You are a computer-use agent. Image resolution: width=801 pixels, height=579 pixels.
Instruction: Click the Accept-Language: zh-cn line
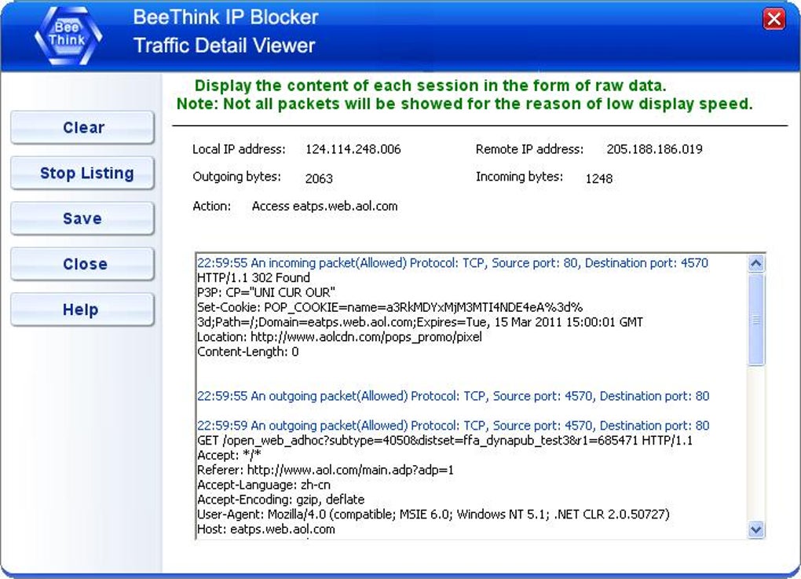(x=264, y=485)
